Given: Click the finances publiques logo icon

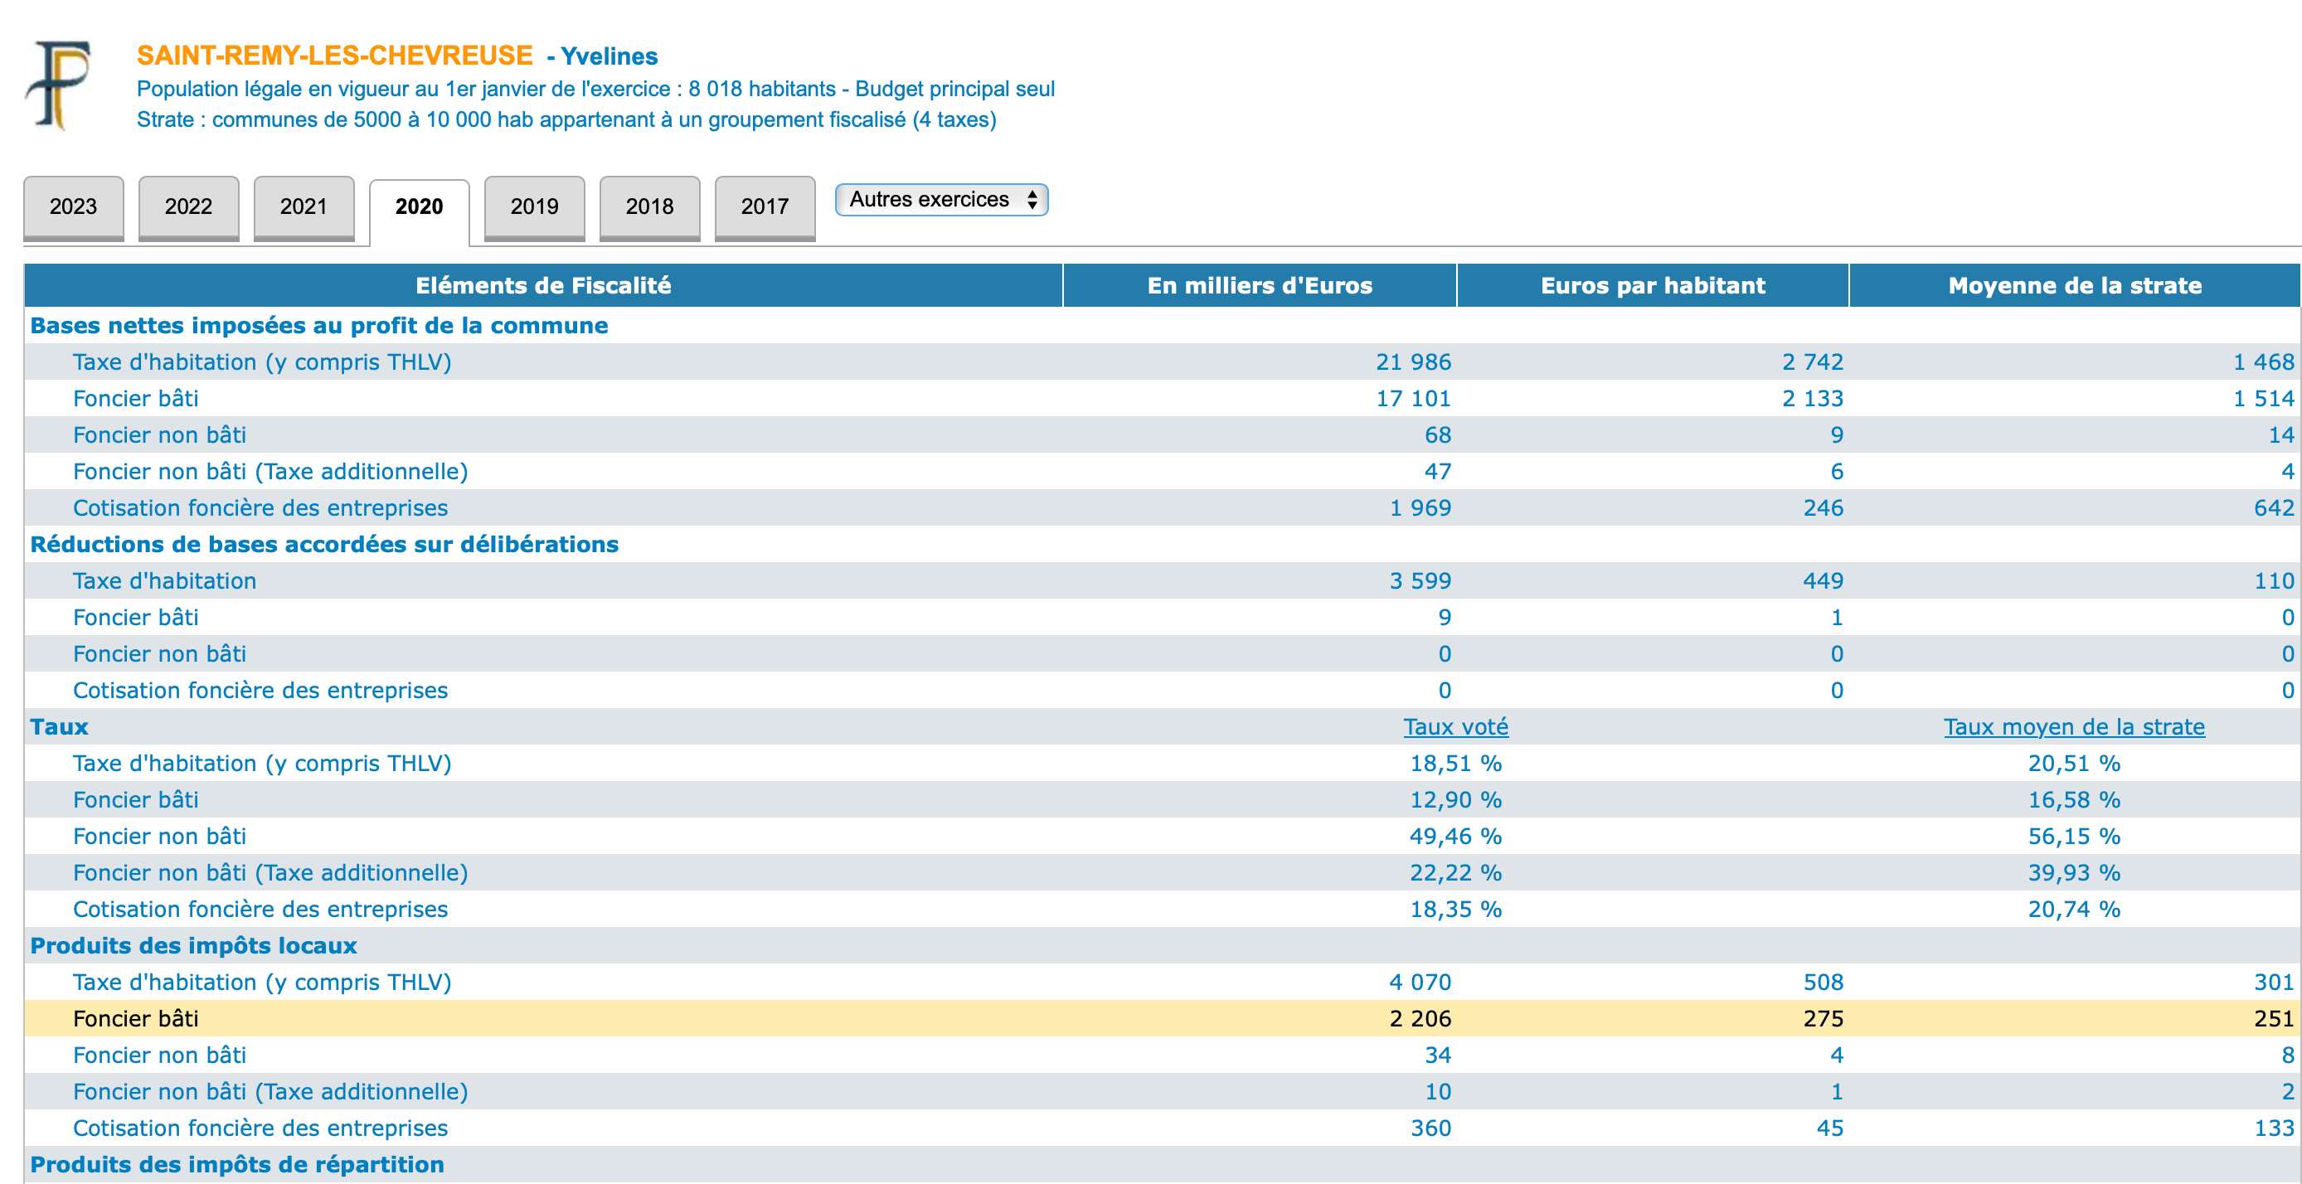Looking at the screenshot, I should point(59,85).
